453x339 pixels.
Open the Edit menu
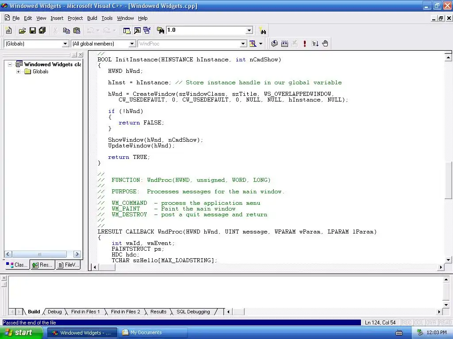(x=28, y=18)
